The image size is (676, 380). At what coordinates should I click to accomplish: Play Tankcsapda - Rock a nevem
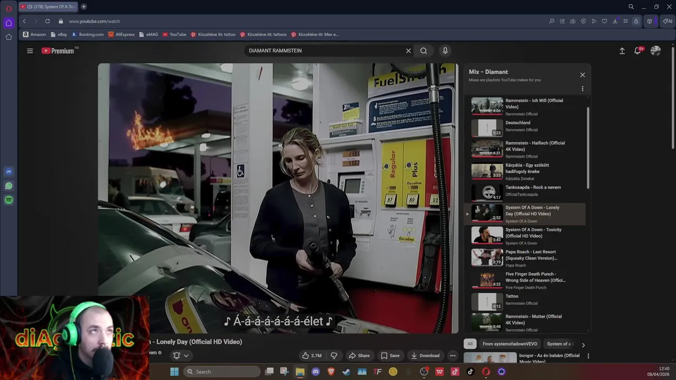[525, 192]
